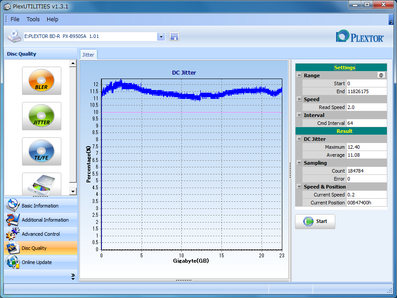Open the toolbar options arrow at menu bar end

[391, 19]
